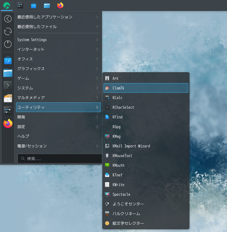Click the Spectacle text label
Viewport: 227px width, 232px height.
pos(121,195)
